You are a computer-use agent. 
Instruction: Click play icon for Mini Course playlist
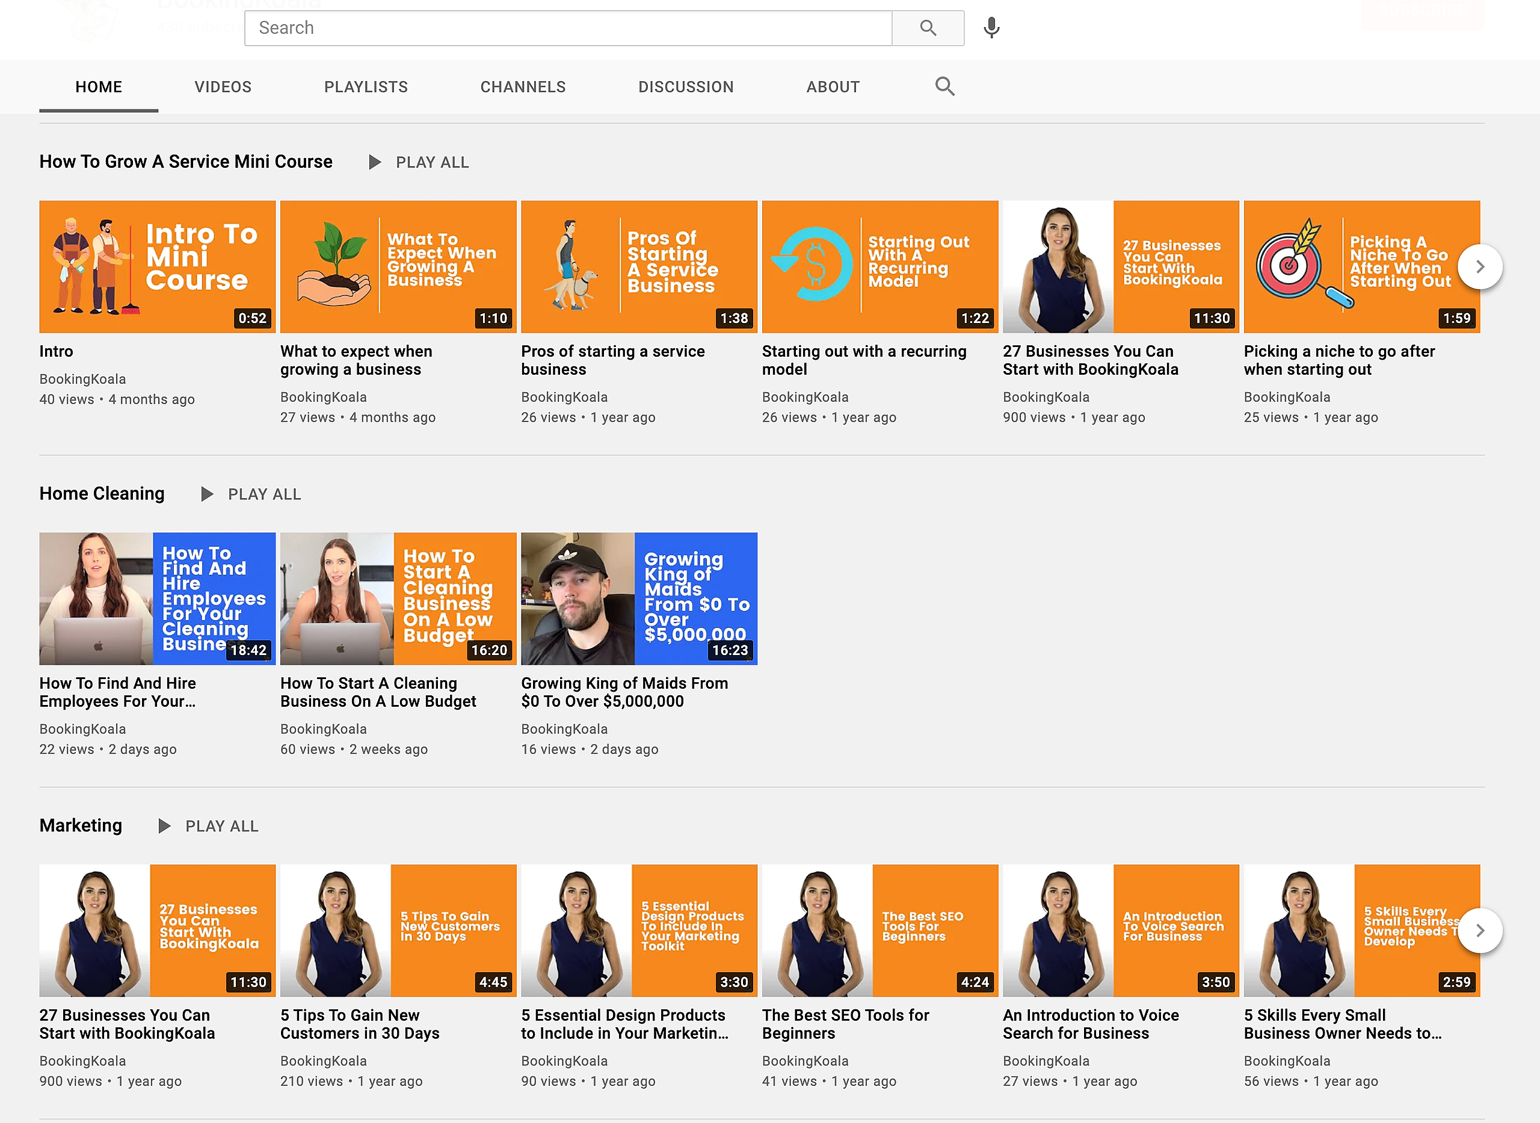[375, 162]
